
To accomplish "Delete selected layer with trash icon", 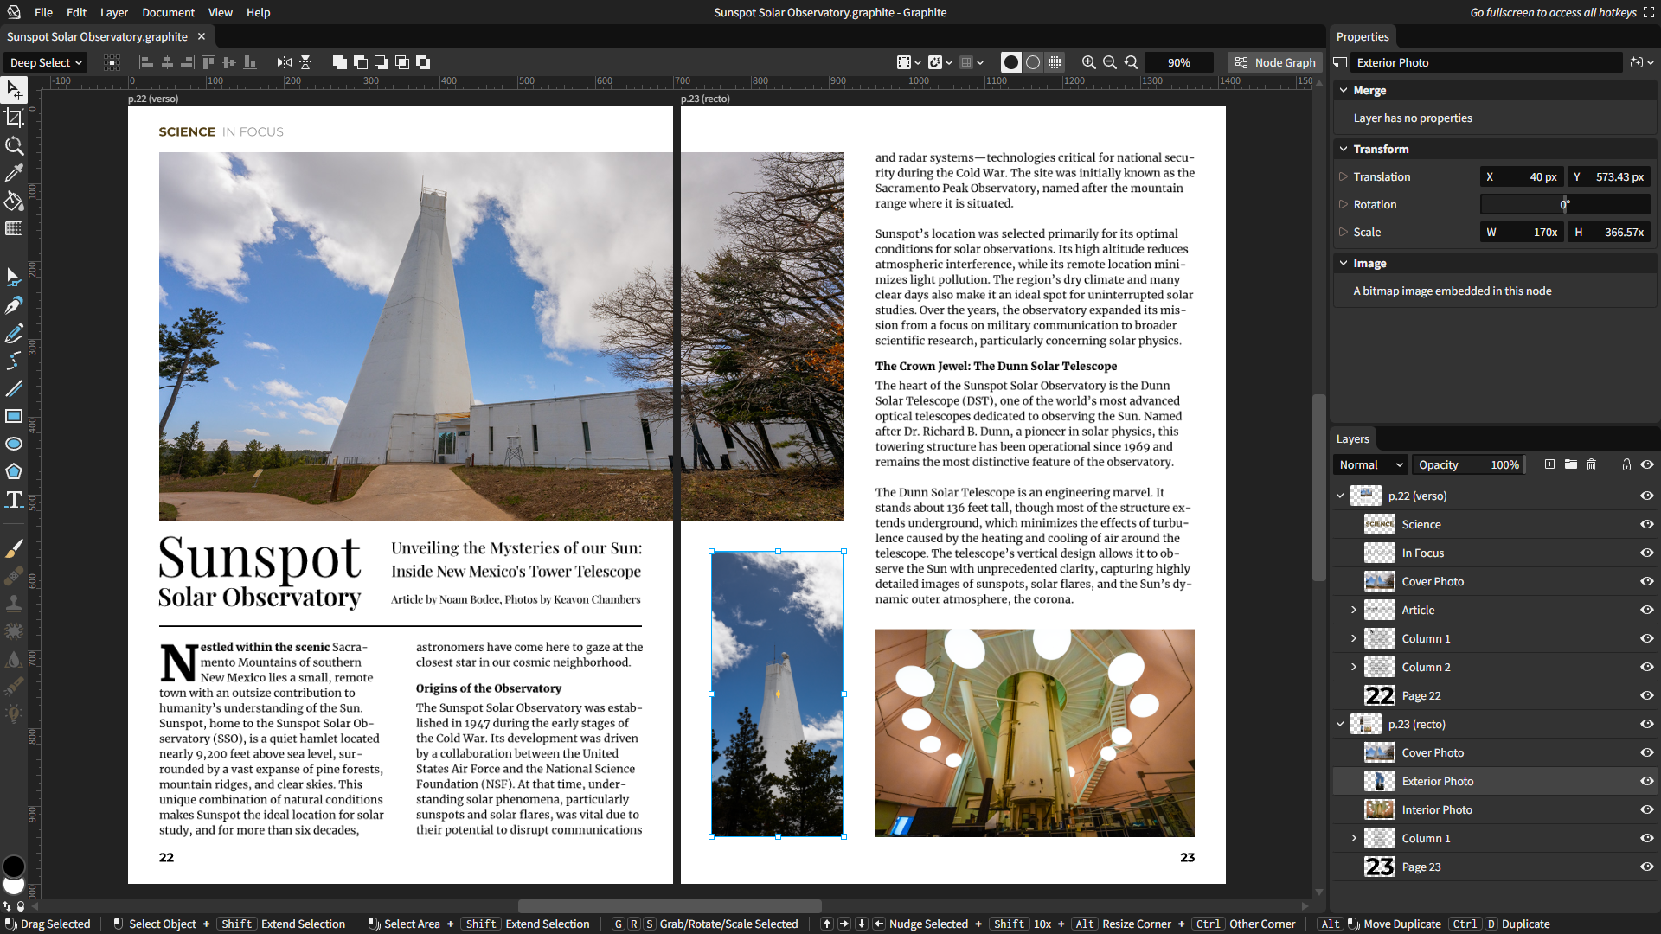I will [1591, 465].
